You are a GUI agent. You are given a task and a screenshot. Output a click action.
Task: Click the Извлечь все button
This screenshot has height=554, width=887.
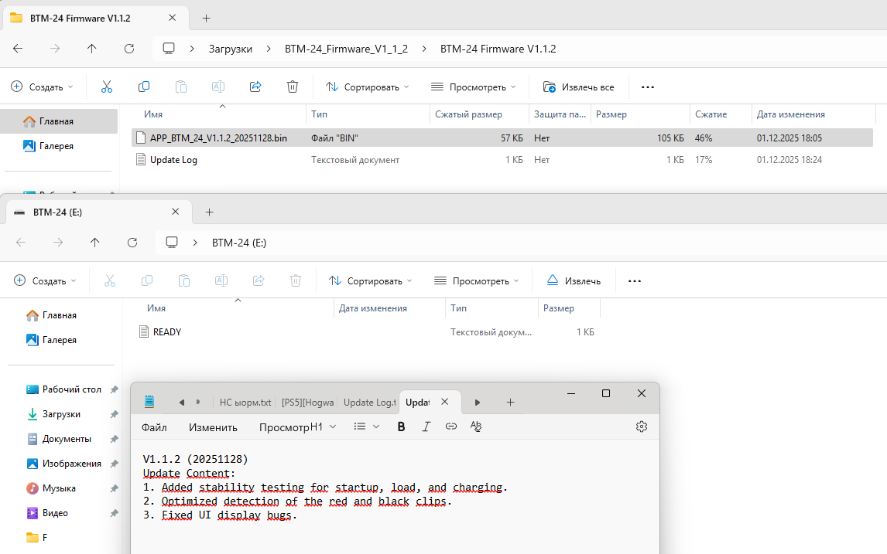click(579, 87)
